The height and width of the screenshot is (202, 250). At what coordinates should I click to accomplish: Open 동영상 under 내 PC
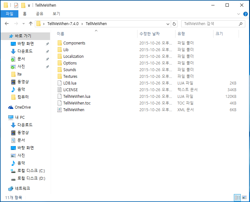(23, 132)
